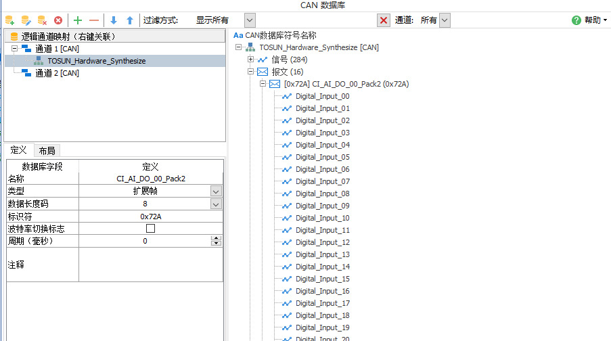Open the 类型 扩展帧 dropdown
Viewport: 611px width, 341px height.
coord(216,191)
